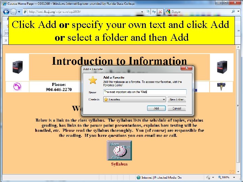This screenshot has height=182, width=243.
Task: Open the Create in Favorites dropdown
Action: pyautogui.click(x=135, y=99)
